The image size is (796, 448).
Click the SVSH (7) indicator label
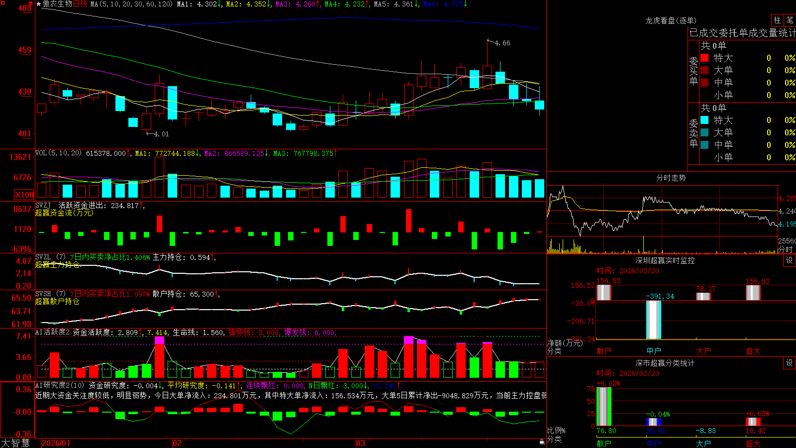50,294
